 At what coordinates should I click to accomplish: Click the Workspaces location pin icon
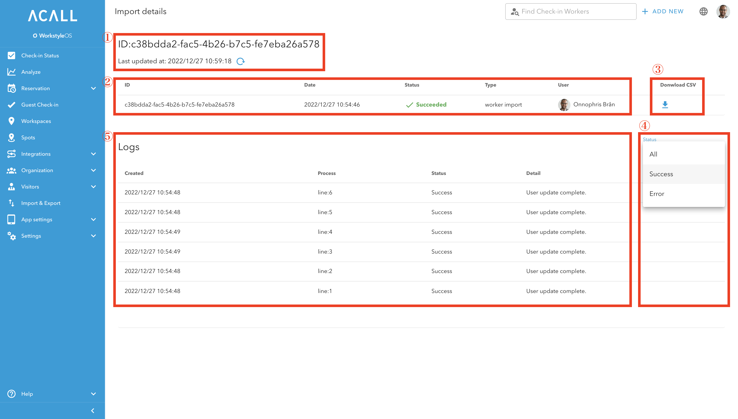(x=12, y=121)
